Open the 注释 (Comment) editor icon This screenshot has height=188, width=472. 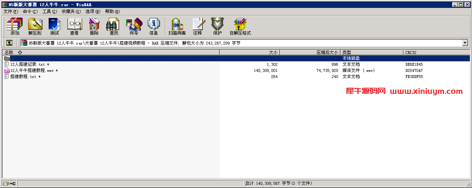[x=197, y=26]
